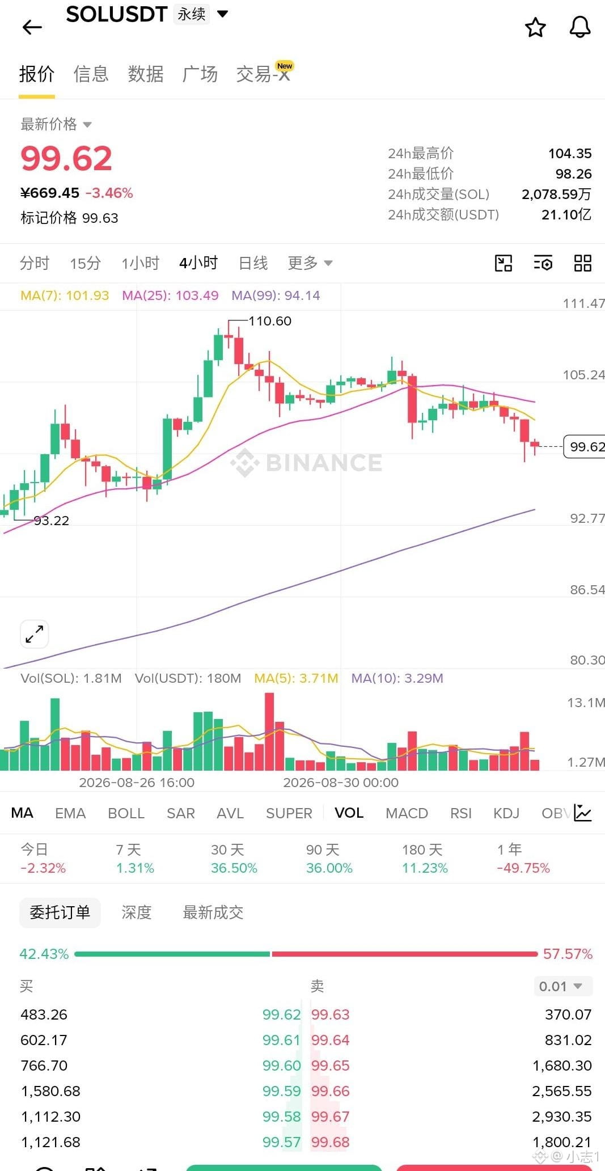Tap the back arrow icon
605x1171 pixels.
(x=32, y=27)
